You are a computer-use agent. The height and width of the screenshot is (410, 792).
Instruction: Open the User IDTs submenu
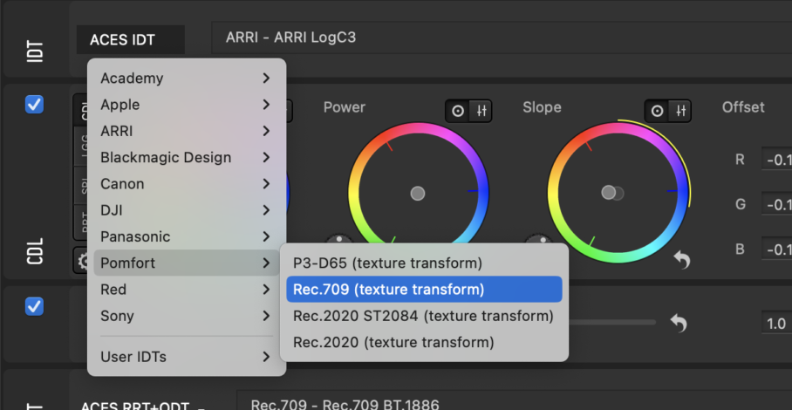(x=187, y=357)
